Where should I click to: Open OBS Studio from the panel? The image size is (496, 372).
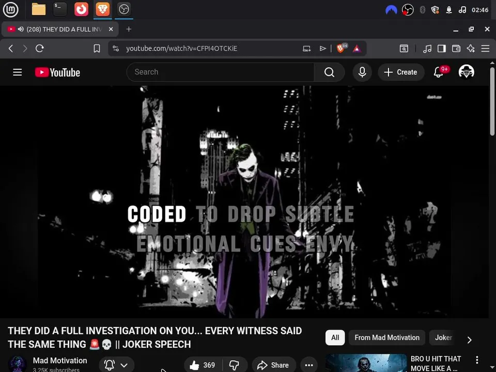coord(123,9)
